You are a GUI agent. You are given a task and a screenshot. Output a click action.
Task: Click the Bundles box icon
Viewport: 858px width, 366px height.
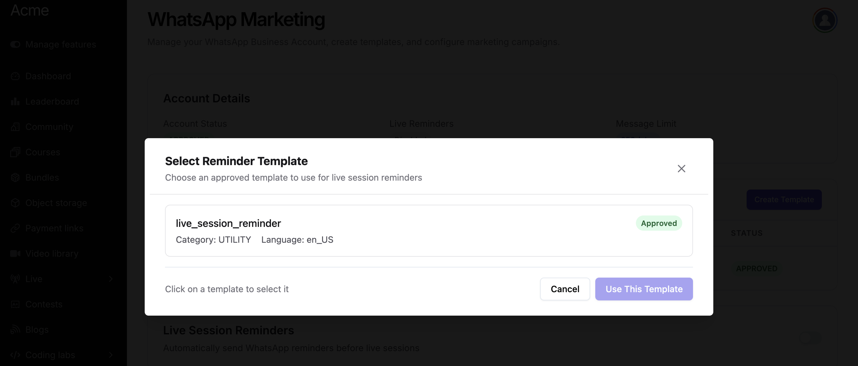pyautogui.click(x=15, y=177)
